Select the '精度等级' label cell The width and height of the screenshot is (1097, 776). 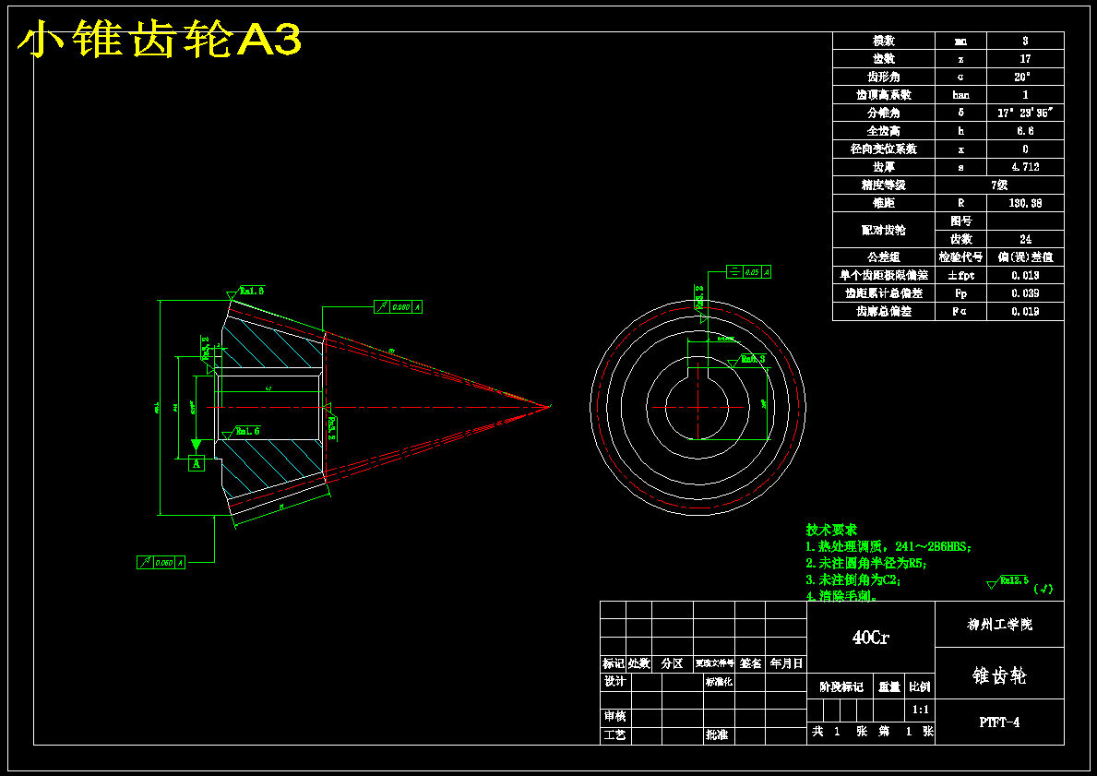click(x=884, y=185)
